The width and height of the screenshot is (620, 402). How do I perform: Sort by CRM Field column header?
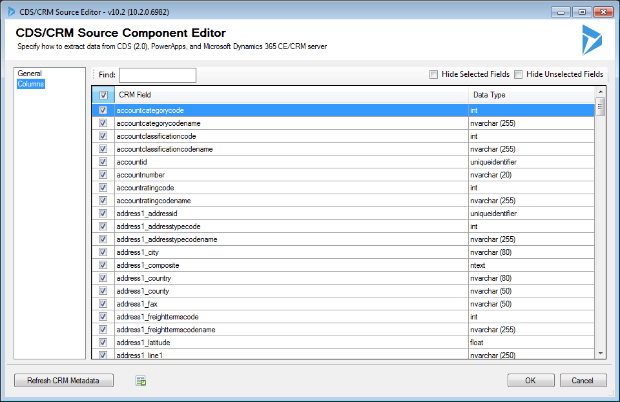click(x=291, y=95)
